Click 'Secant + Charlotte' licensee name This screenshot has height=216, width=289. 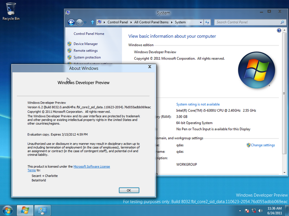44,176
